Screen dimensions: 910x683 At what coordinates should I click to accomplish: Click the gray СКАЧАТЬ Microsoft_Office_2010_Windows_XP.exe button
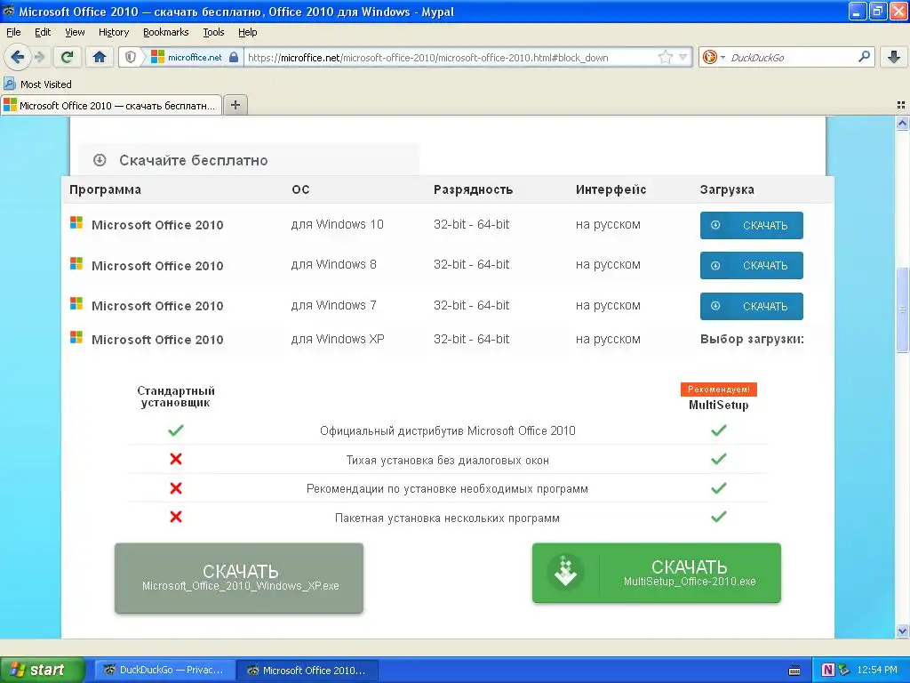[239, 578]
